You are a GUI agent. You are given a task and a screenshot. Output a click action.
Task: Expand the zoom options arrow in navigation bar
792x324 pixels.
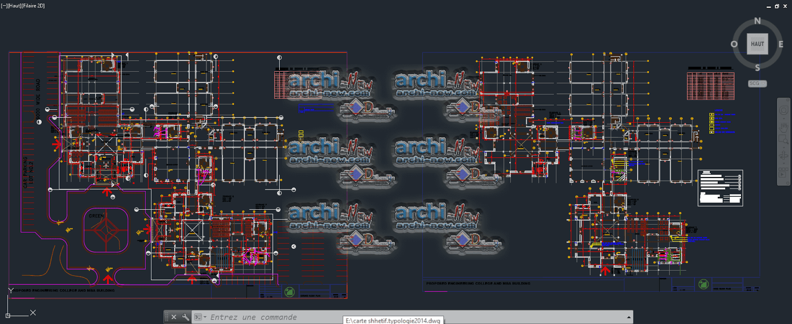tap(784, 147)
